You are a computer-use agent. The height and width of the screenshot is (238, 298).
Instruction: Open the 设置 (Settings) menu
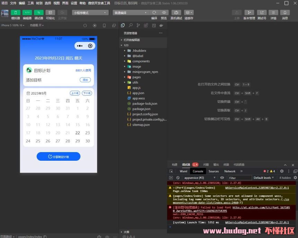(x=74, y=3)
